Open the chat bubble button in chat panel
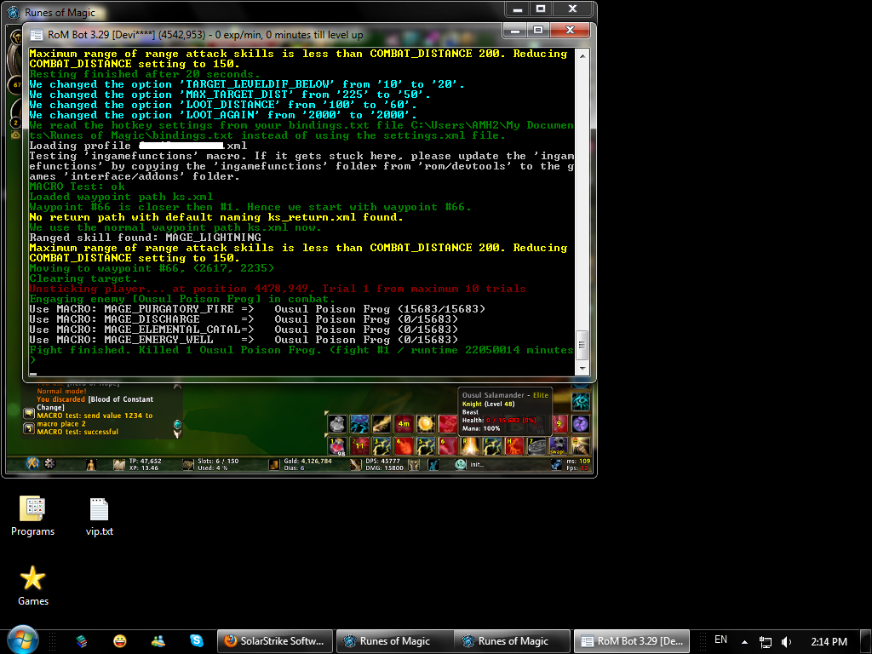This screenshot has height=654, width=872. (x=29, y=414)
